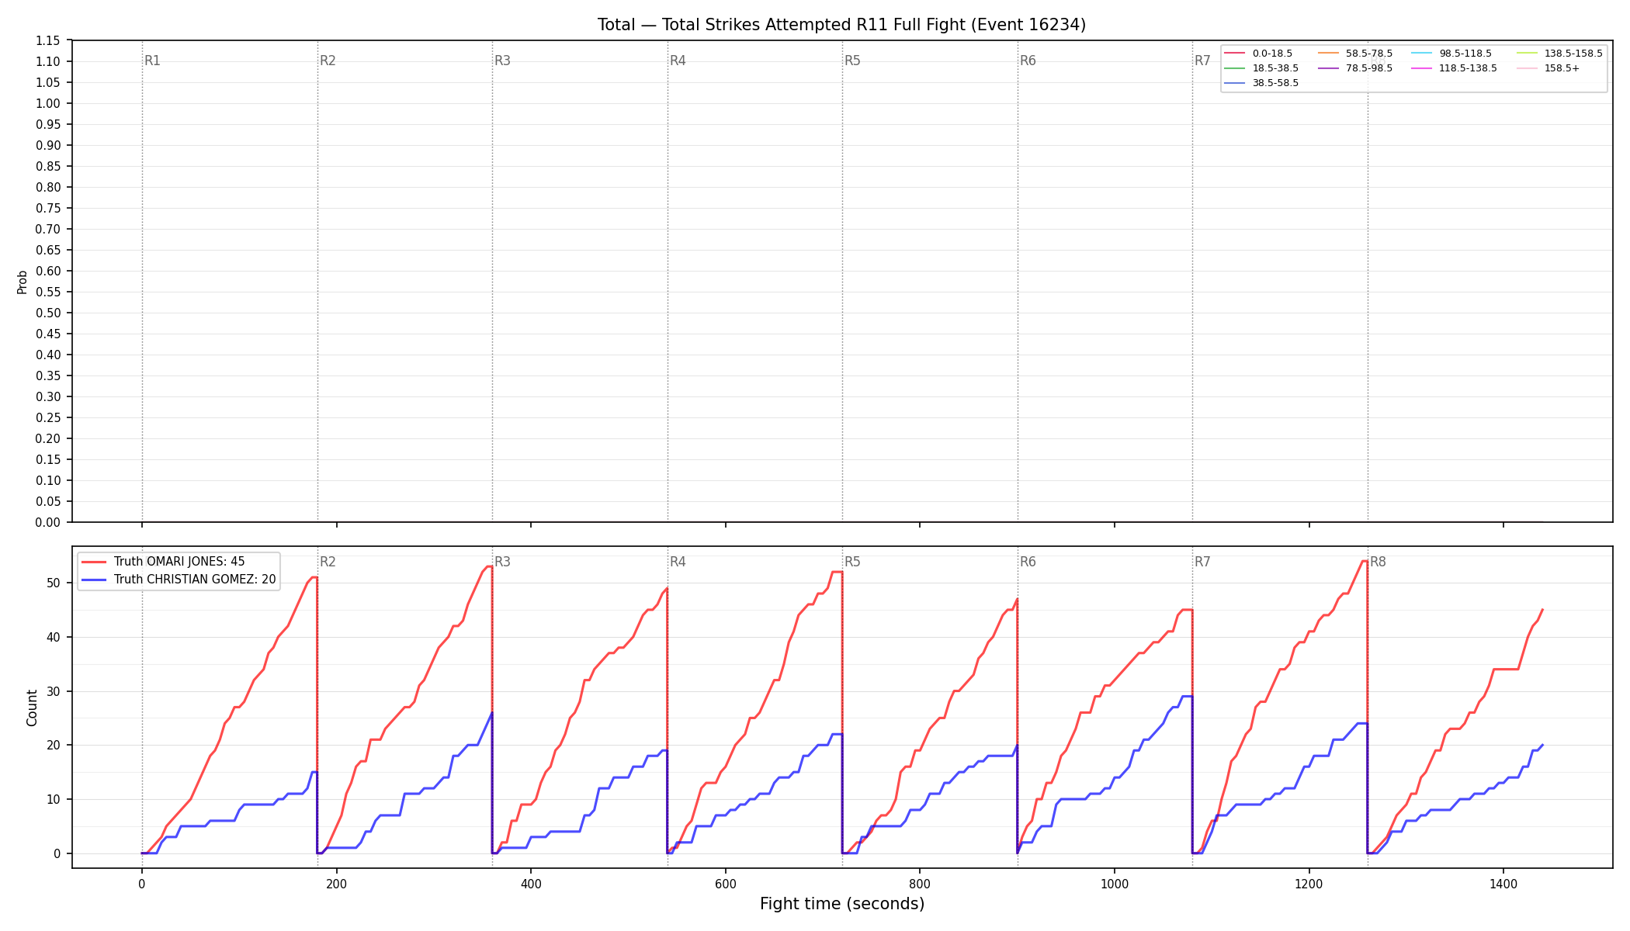Click the R8 round label in count plot
Viewport: 1630px width, 931px height.
point(1379,562)
